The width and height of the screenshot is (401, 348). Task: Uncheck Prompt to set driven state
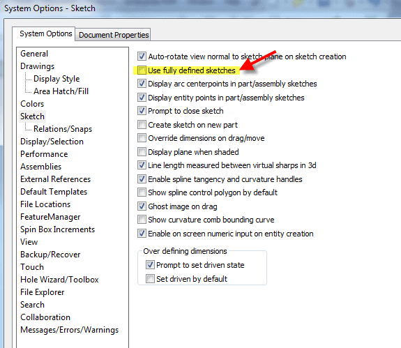click(150, 265)
